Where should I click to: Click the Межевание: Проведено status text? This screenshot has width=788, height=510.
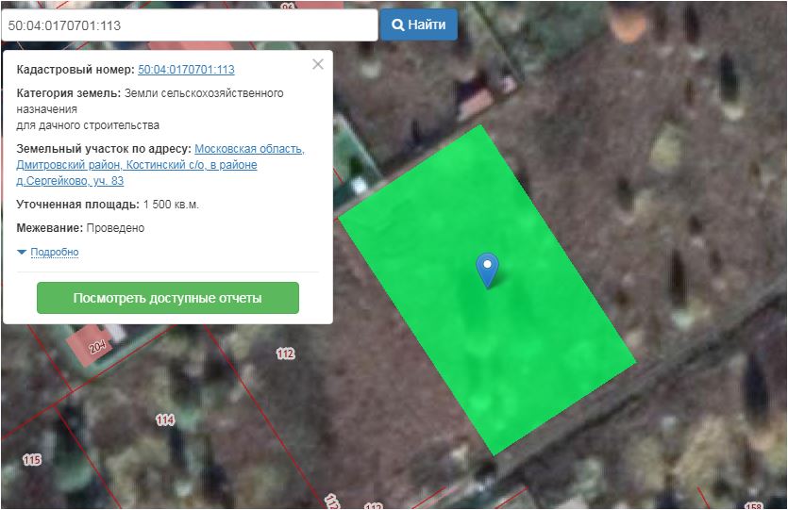click(80, 228)
